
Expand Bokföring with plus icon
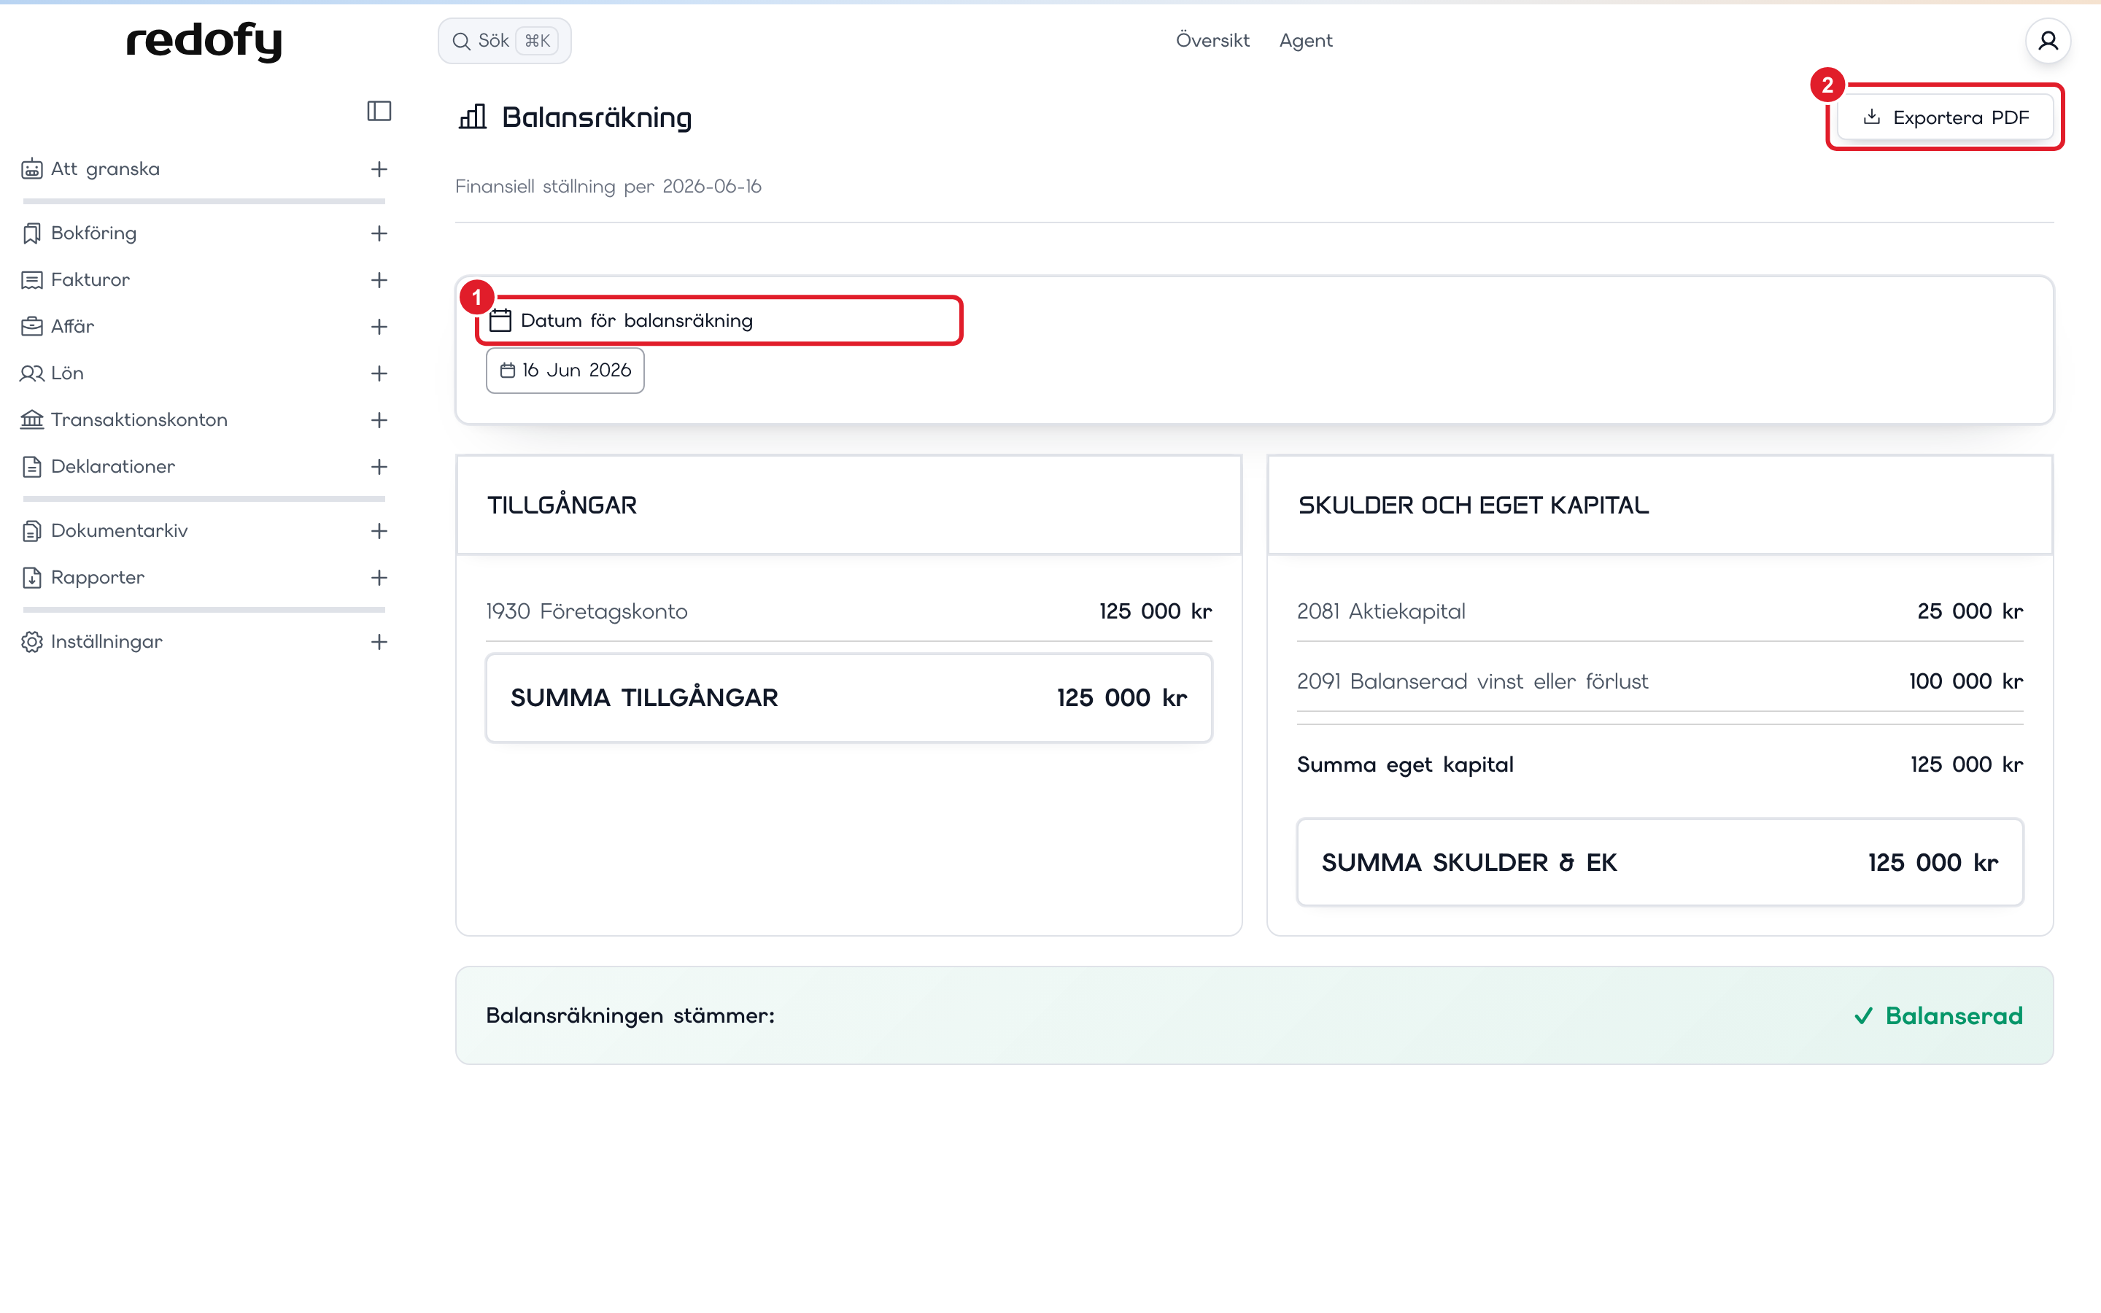click(379, 233)
